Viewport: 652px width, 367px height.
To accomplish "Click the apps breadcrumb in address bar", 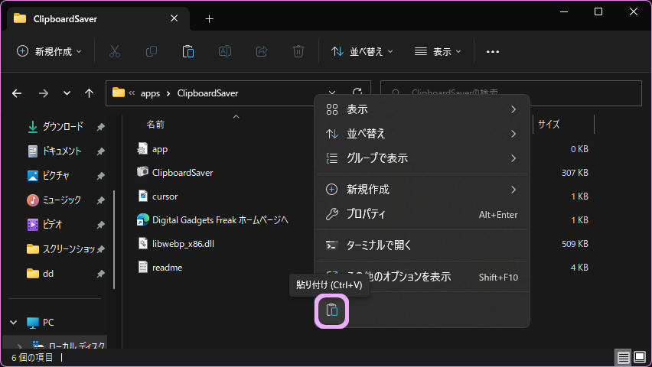I will click(150, 93).
